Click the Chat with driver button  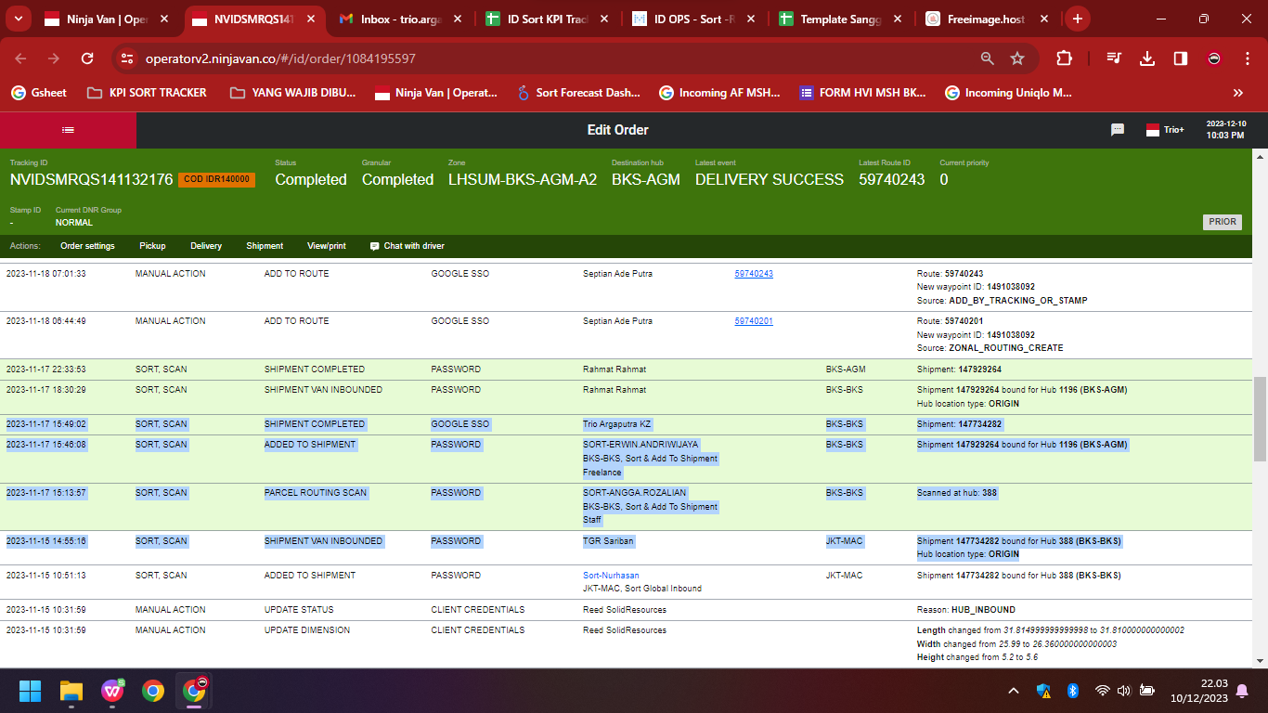tap(407, 246)
